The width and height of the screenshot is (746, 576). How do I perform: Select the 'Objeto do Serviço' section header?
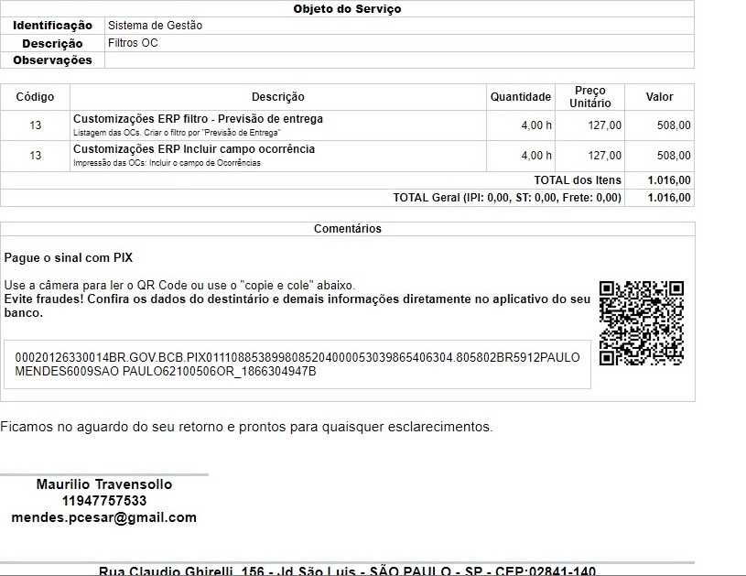(347, 9)
